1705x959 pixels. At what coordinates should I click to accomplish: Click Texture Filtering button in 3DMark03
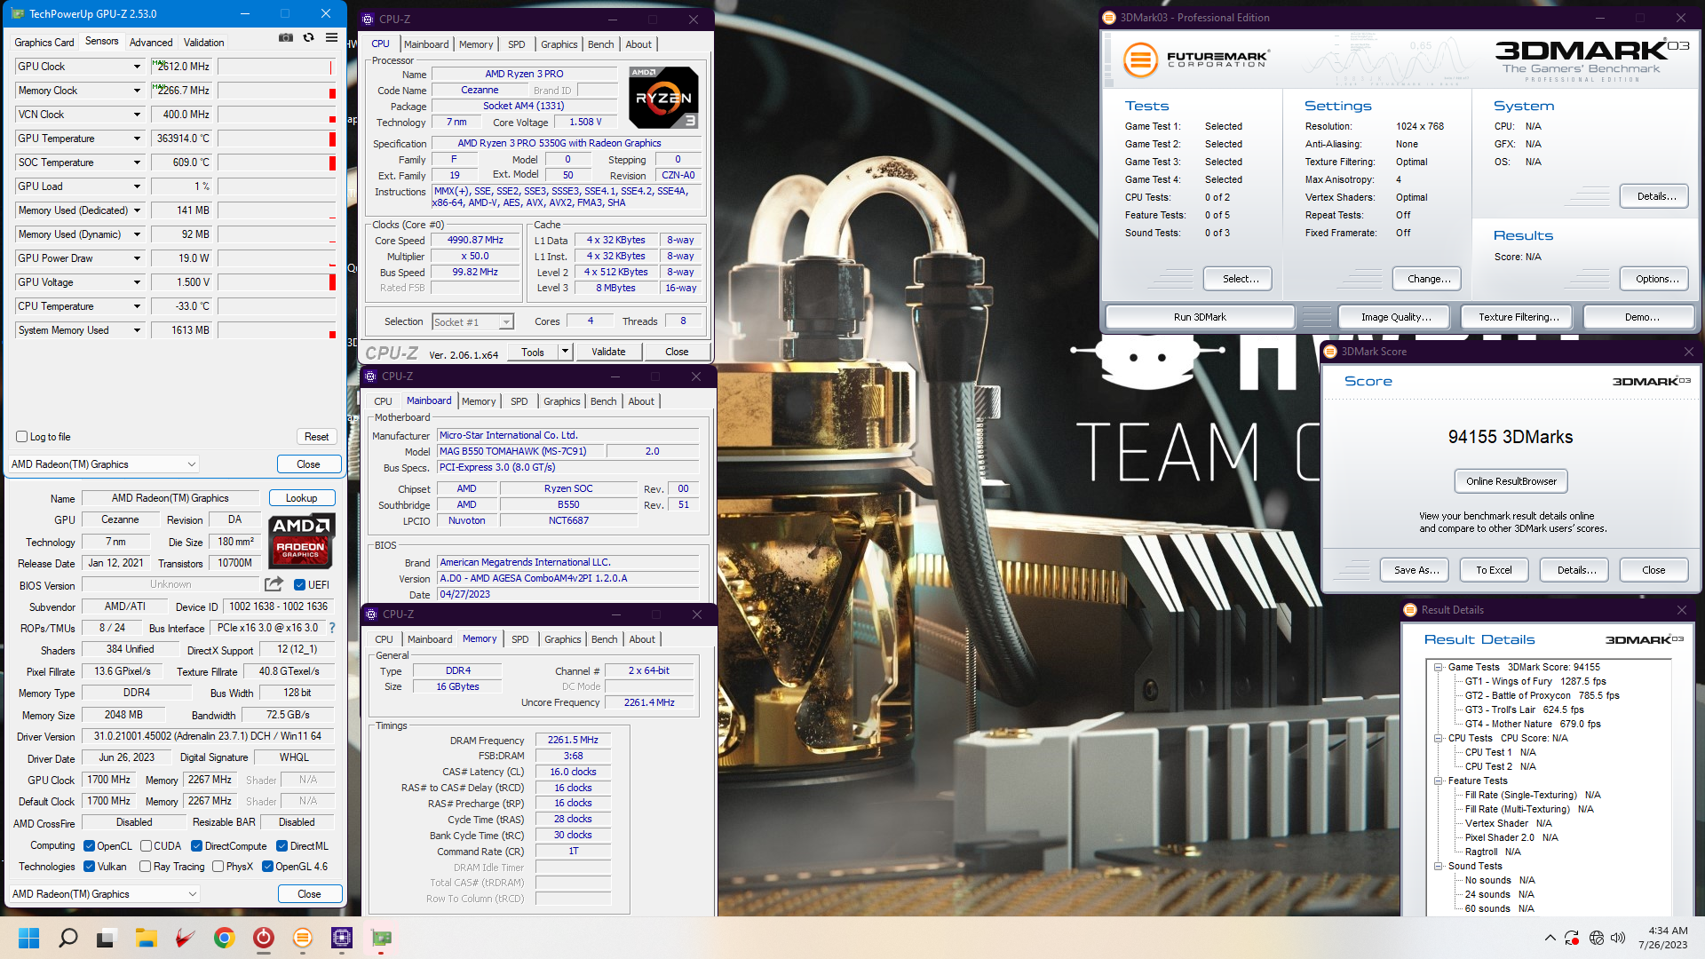1519,317
